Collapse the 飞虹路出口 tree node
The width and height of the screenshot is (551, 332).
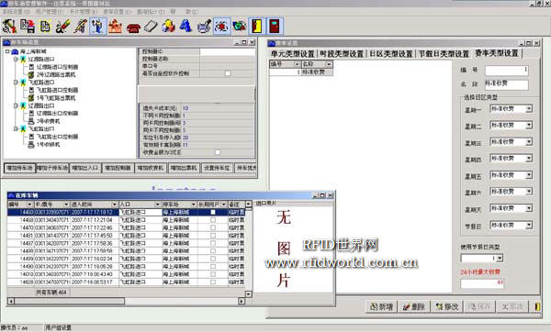tap(16, 128)
